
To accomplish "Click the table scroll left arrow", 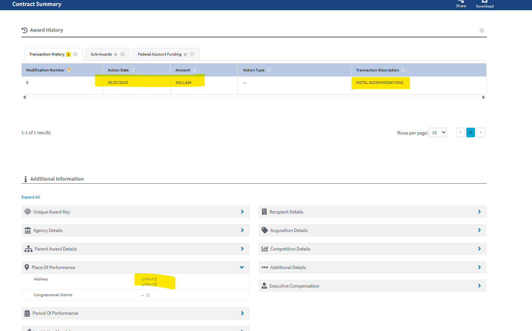I will point(25,97).
